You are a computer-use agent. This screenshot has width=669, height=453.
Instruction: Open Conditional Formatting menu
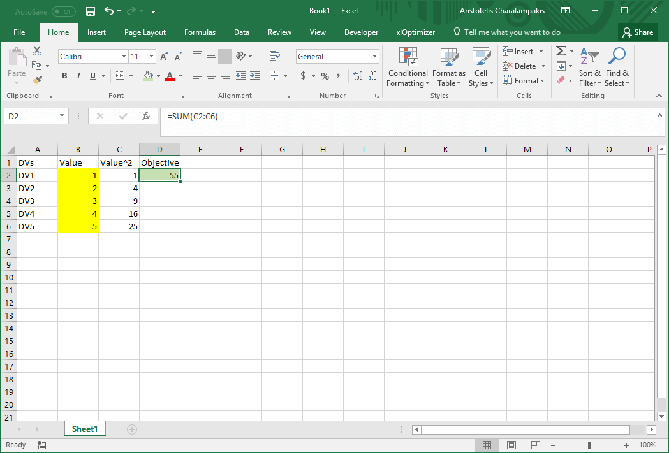pos(408,68)
